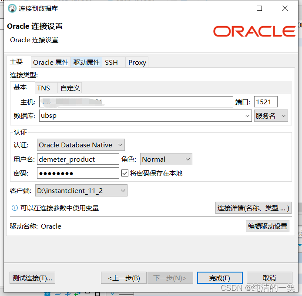Viewport: 302px width, 296px height.
Task: Click the 完成(F) finish button
Action: click(x=220, y=278)
